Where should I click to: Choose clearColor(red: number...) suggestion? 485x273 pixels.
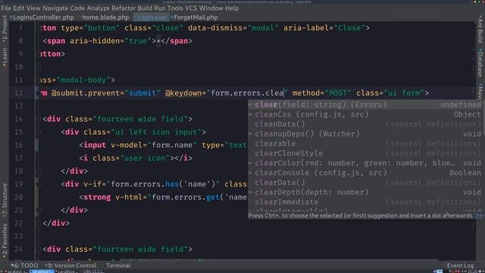coord(365,163)
